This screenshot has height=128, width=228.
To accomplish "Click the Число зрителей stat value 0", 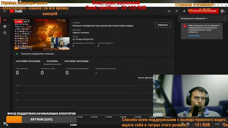I will pos(17,73).
